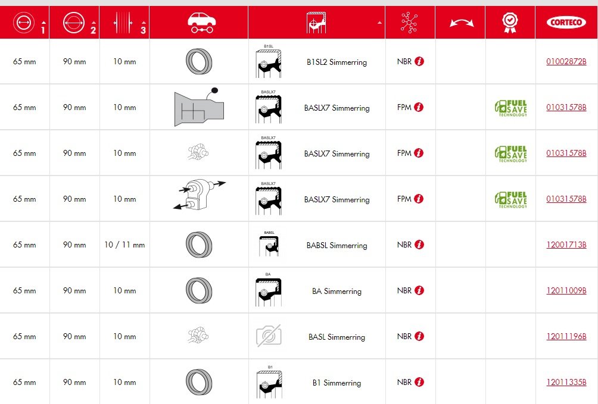Sort by outer diameter column 2 arrow

pos(94,23)
